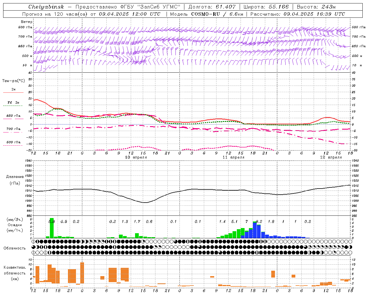This screenshot has height=293, width=367.
Task: Select the Облачность cloud cover label
Action: pyautogui.click(x=15, y=248)
